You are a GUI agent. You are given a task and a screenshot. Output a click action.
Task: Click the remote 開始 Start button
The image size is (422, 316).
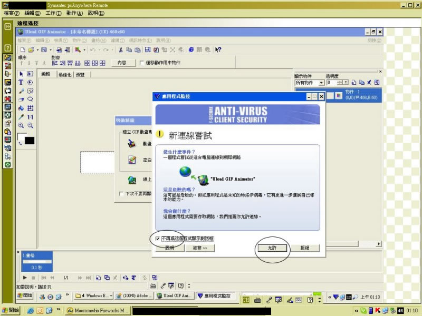pos(24,295)
